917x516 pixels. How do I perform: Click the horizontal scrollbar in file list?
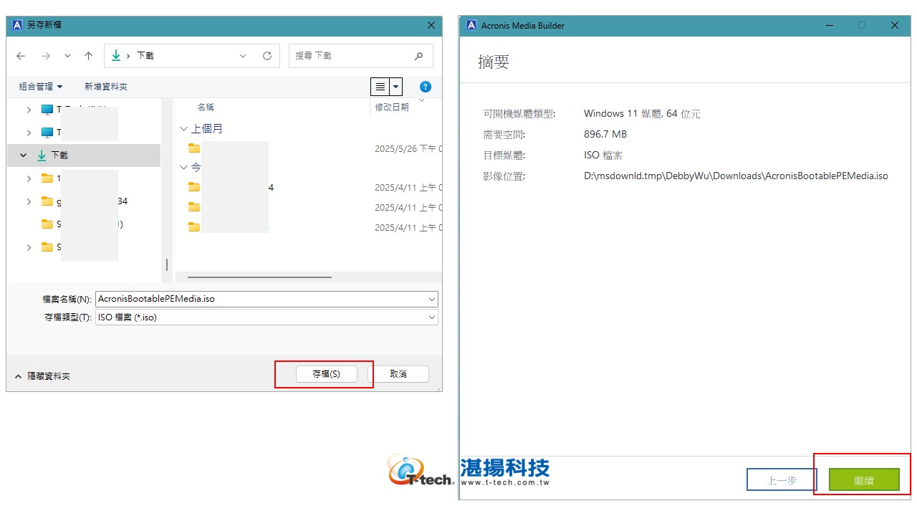259,277
